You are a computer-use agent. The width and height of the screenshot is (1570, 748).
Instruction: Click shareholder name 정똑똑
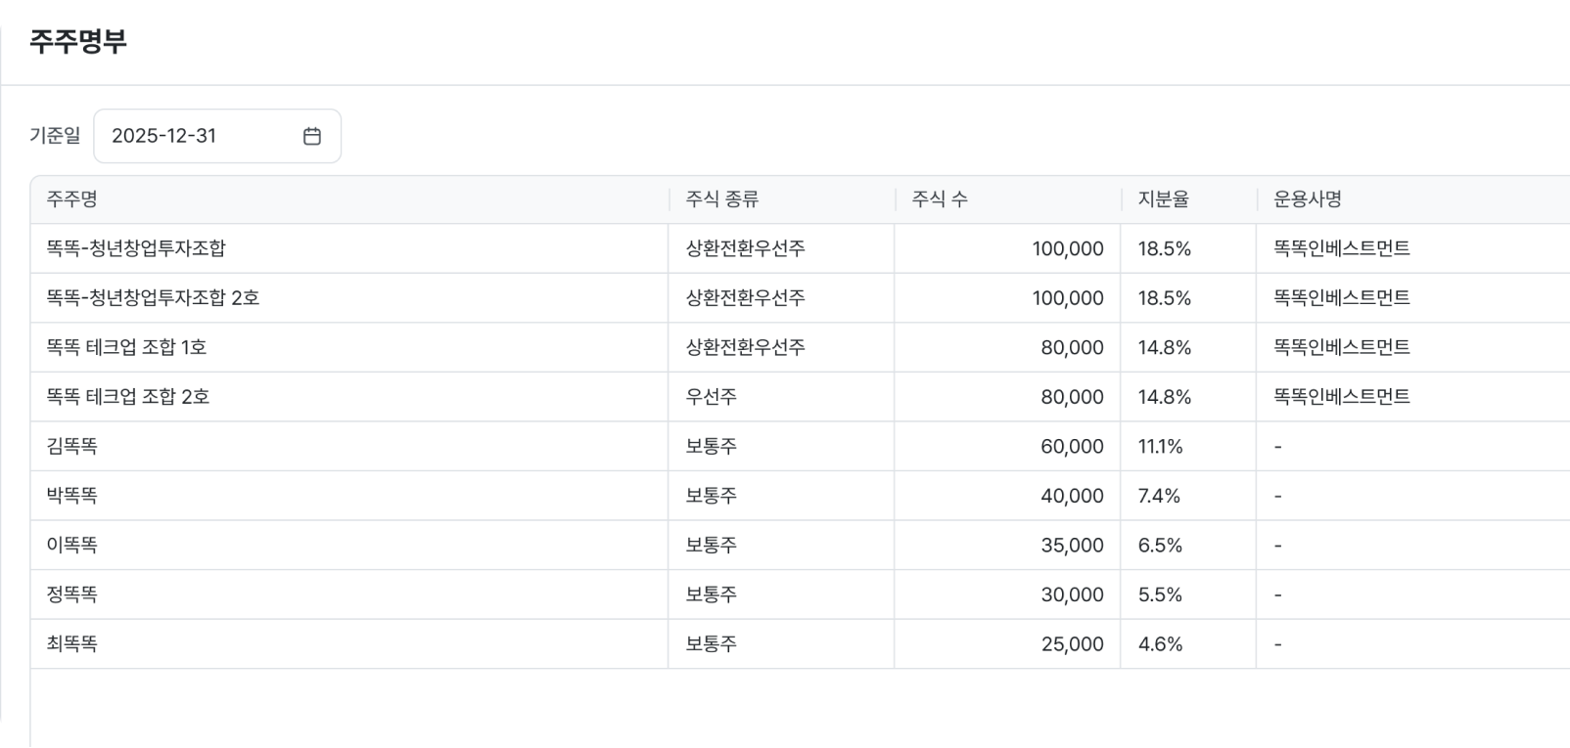click(x=71, y=594)
